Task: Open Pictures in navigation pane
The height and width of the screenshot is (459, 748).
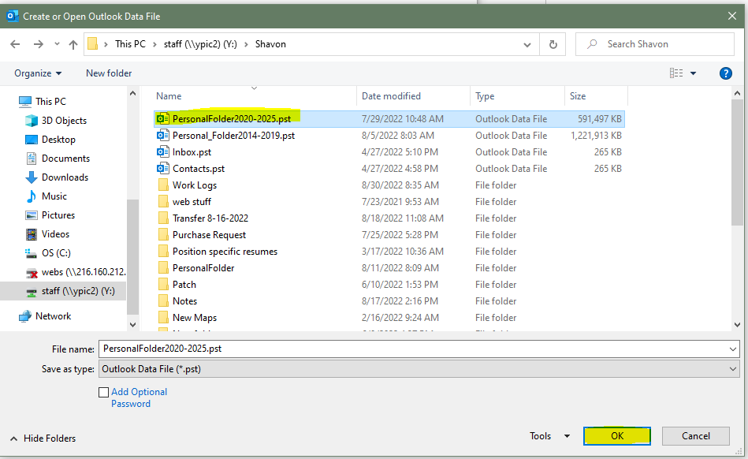Action: tap(58, 215)
